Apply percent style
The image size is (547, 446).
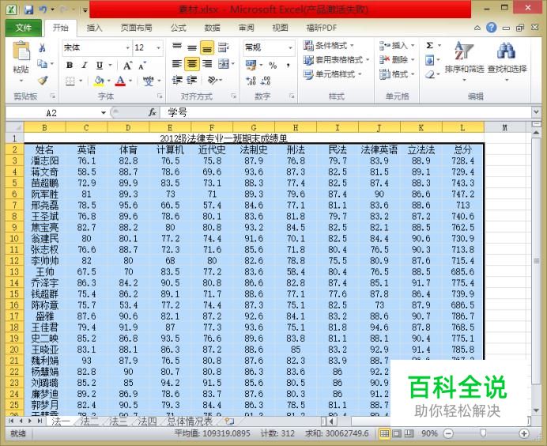click(273, 65)
